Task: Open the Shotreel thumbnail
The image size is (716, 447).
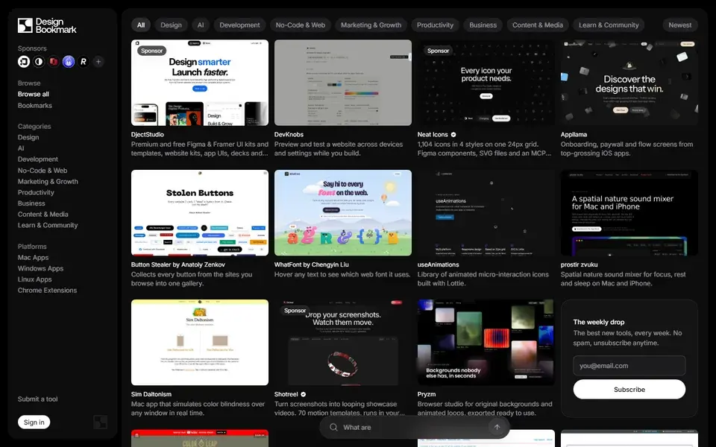Action: (x=343, y=343)
